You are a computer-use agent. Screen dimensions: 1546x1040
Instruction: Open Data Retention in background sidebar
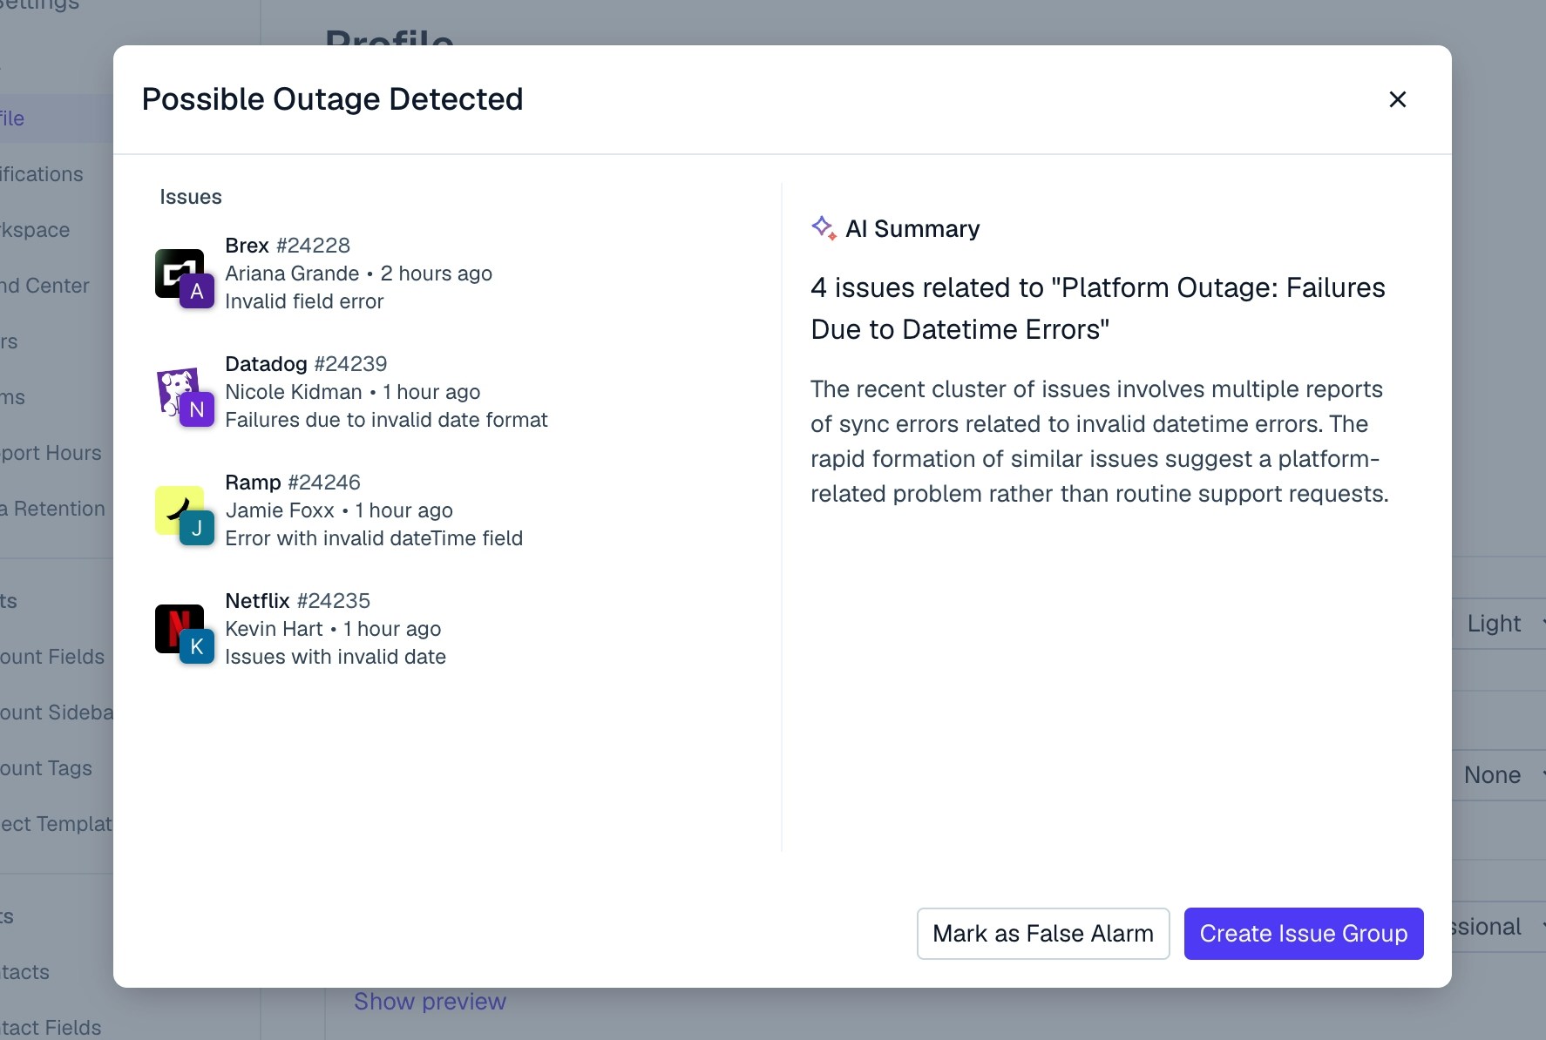coord(52,509)
